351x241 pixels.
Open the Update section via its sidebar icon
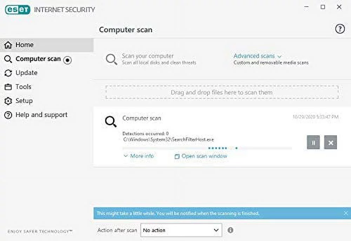click(8, 73)
